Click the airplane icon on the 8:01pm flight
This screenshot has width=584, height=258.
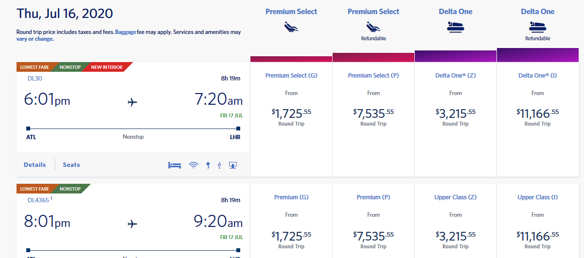132,224
